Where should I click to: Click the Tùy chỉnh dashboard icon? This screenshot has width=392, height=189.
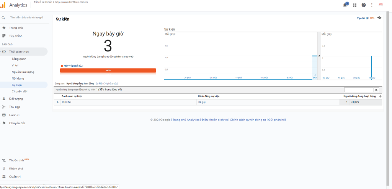4,36
